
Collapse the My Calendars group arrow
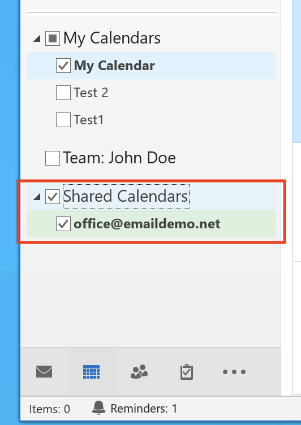point(37,39)
